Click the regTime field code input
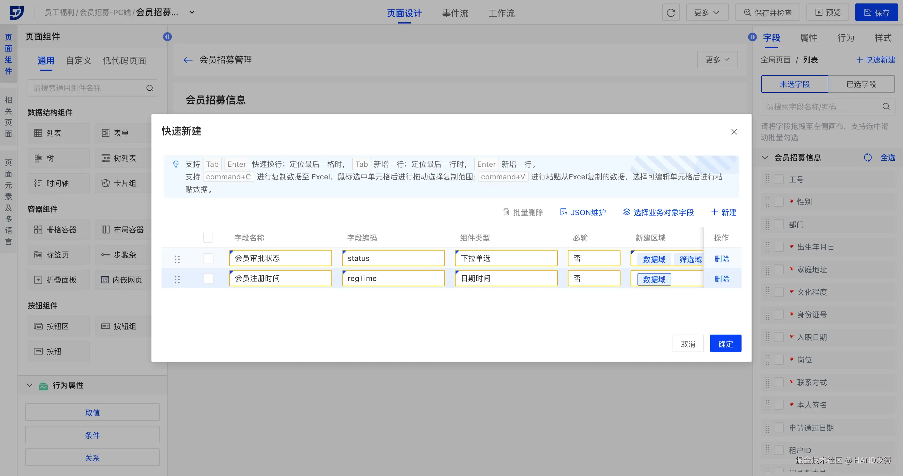Image resolution: width=903 pixels, height=476 pixels. point(393,279)
